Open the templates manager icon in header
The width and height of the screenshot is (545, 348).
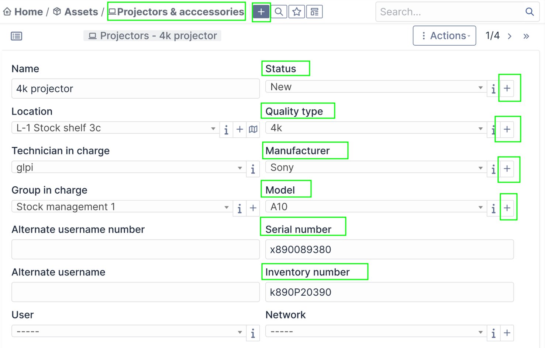point(314,12)
